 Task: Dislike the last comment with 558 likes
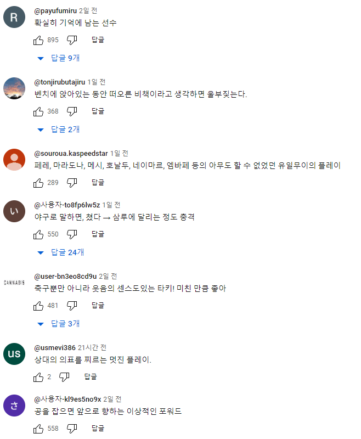point(72,428)
